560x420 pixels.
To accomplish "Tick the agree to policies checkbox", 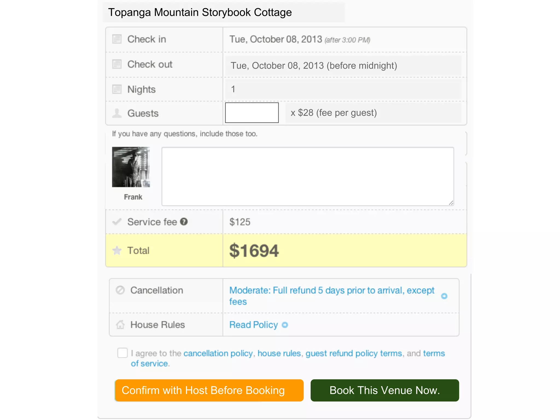I will (x=122, y=353).
